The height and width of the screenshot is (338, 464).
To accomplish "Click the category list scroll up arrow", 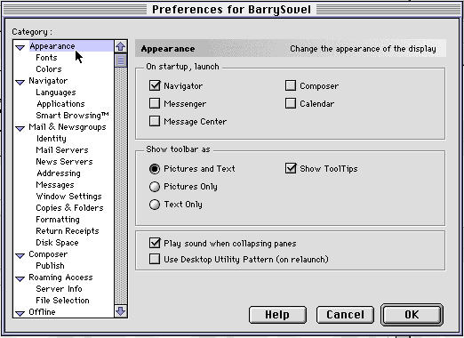I will (x=121, y=46).
